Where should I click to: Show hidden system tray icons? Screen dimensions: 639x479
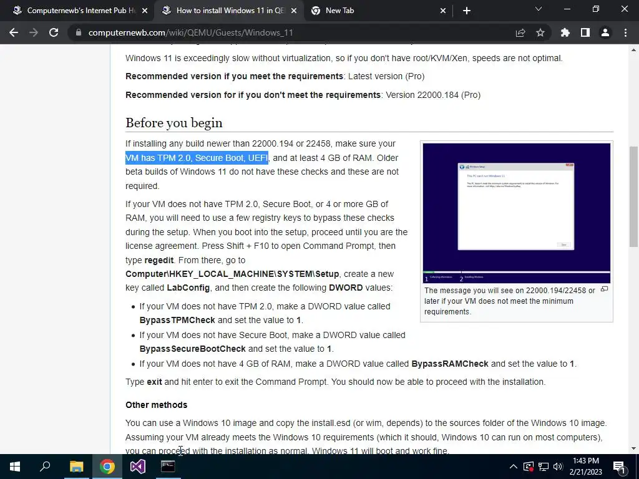coord(514,467)
